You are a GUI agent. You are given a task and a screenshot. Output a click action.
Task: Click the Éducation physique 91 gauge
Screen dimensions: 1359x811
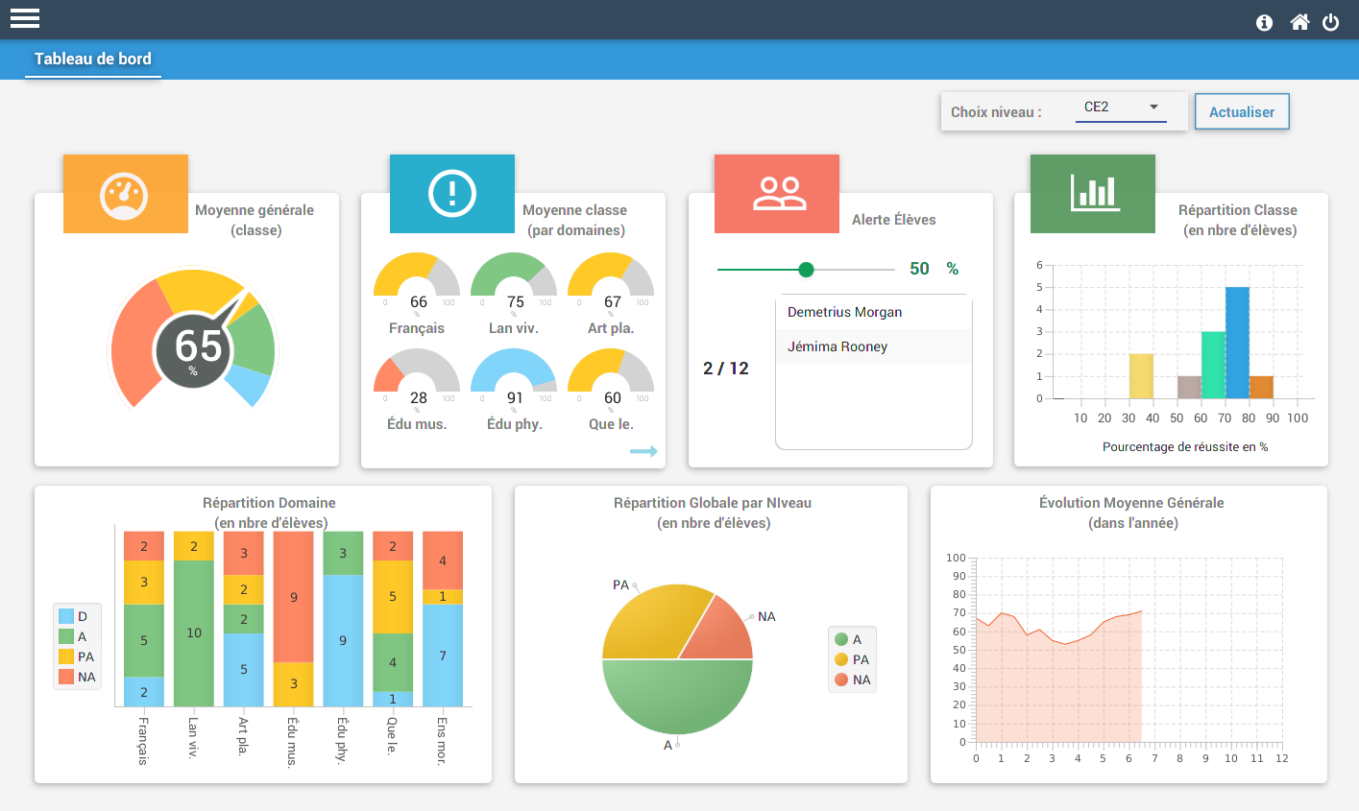point(515,379)
